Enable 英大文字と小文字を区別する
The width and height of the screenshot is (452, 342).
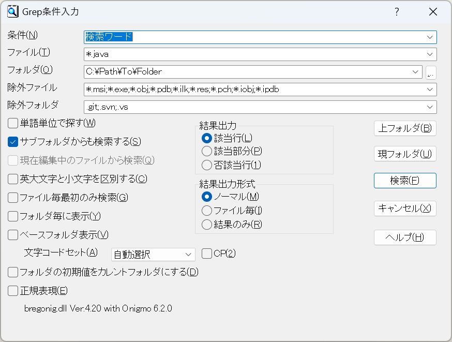(x=12, y=177)
